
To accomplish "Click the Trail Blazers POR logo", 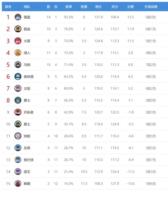I will click(x=18, y=112).
